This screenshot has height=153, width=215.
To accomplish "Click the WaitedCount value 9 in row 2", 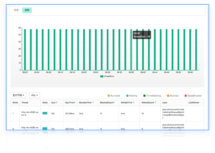I will click(x=142, y=129).
